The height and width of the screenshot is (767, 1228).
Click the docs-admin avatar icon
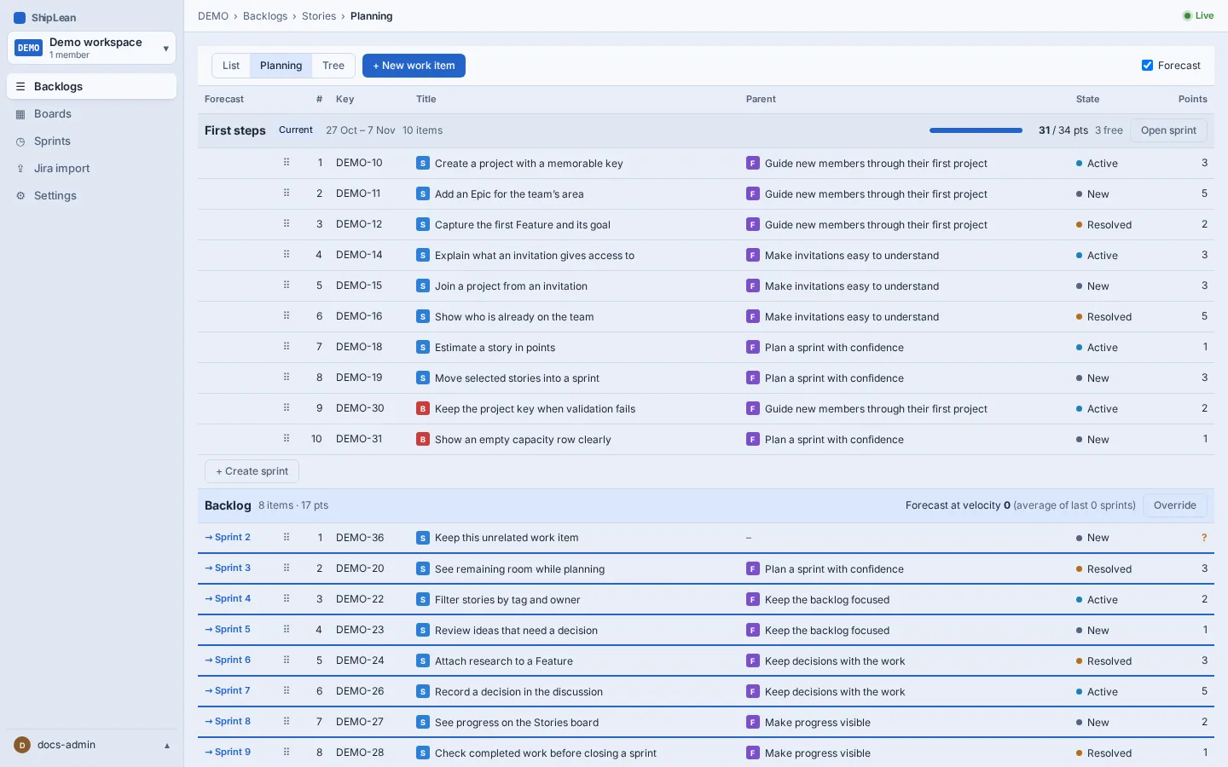coord(22,745)
